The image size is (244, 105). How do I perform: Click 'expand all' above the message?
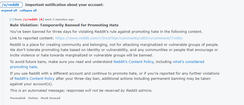pyautogui.click(x=9, y=11)
